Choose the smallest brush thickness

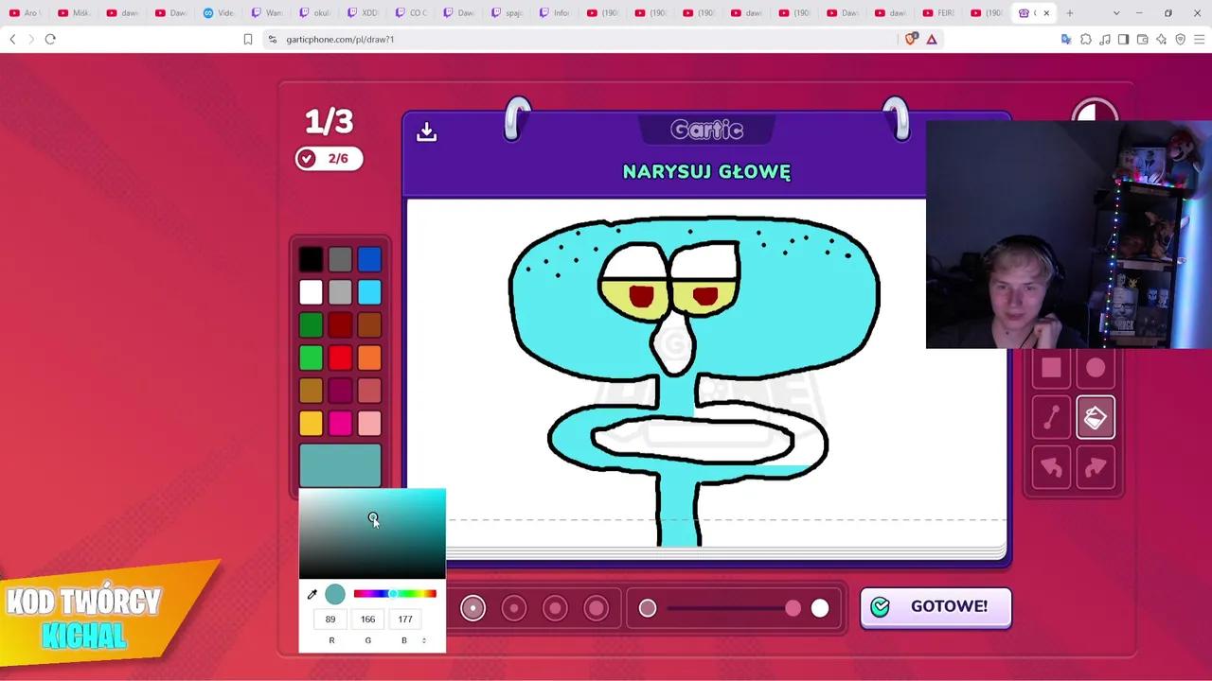pyautogui.click(x=472, y=607)
